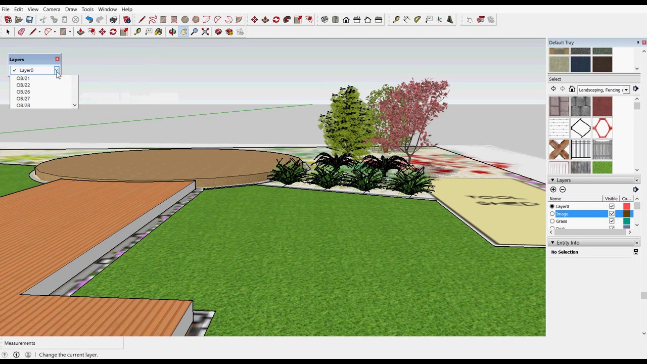This screenshot has width=647, height=364.
Task: Click the Print icon
Action: pos(113,20)
